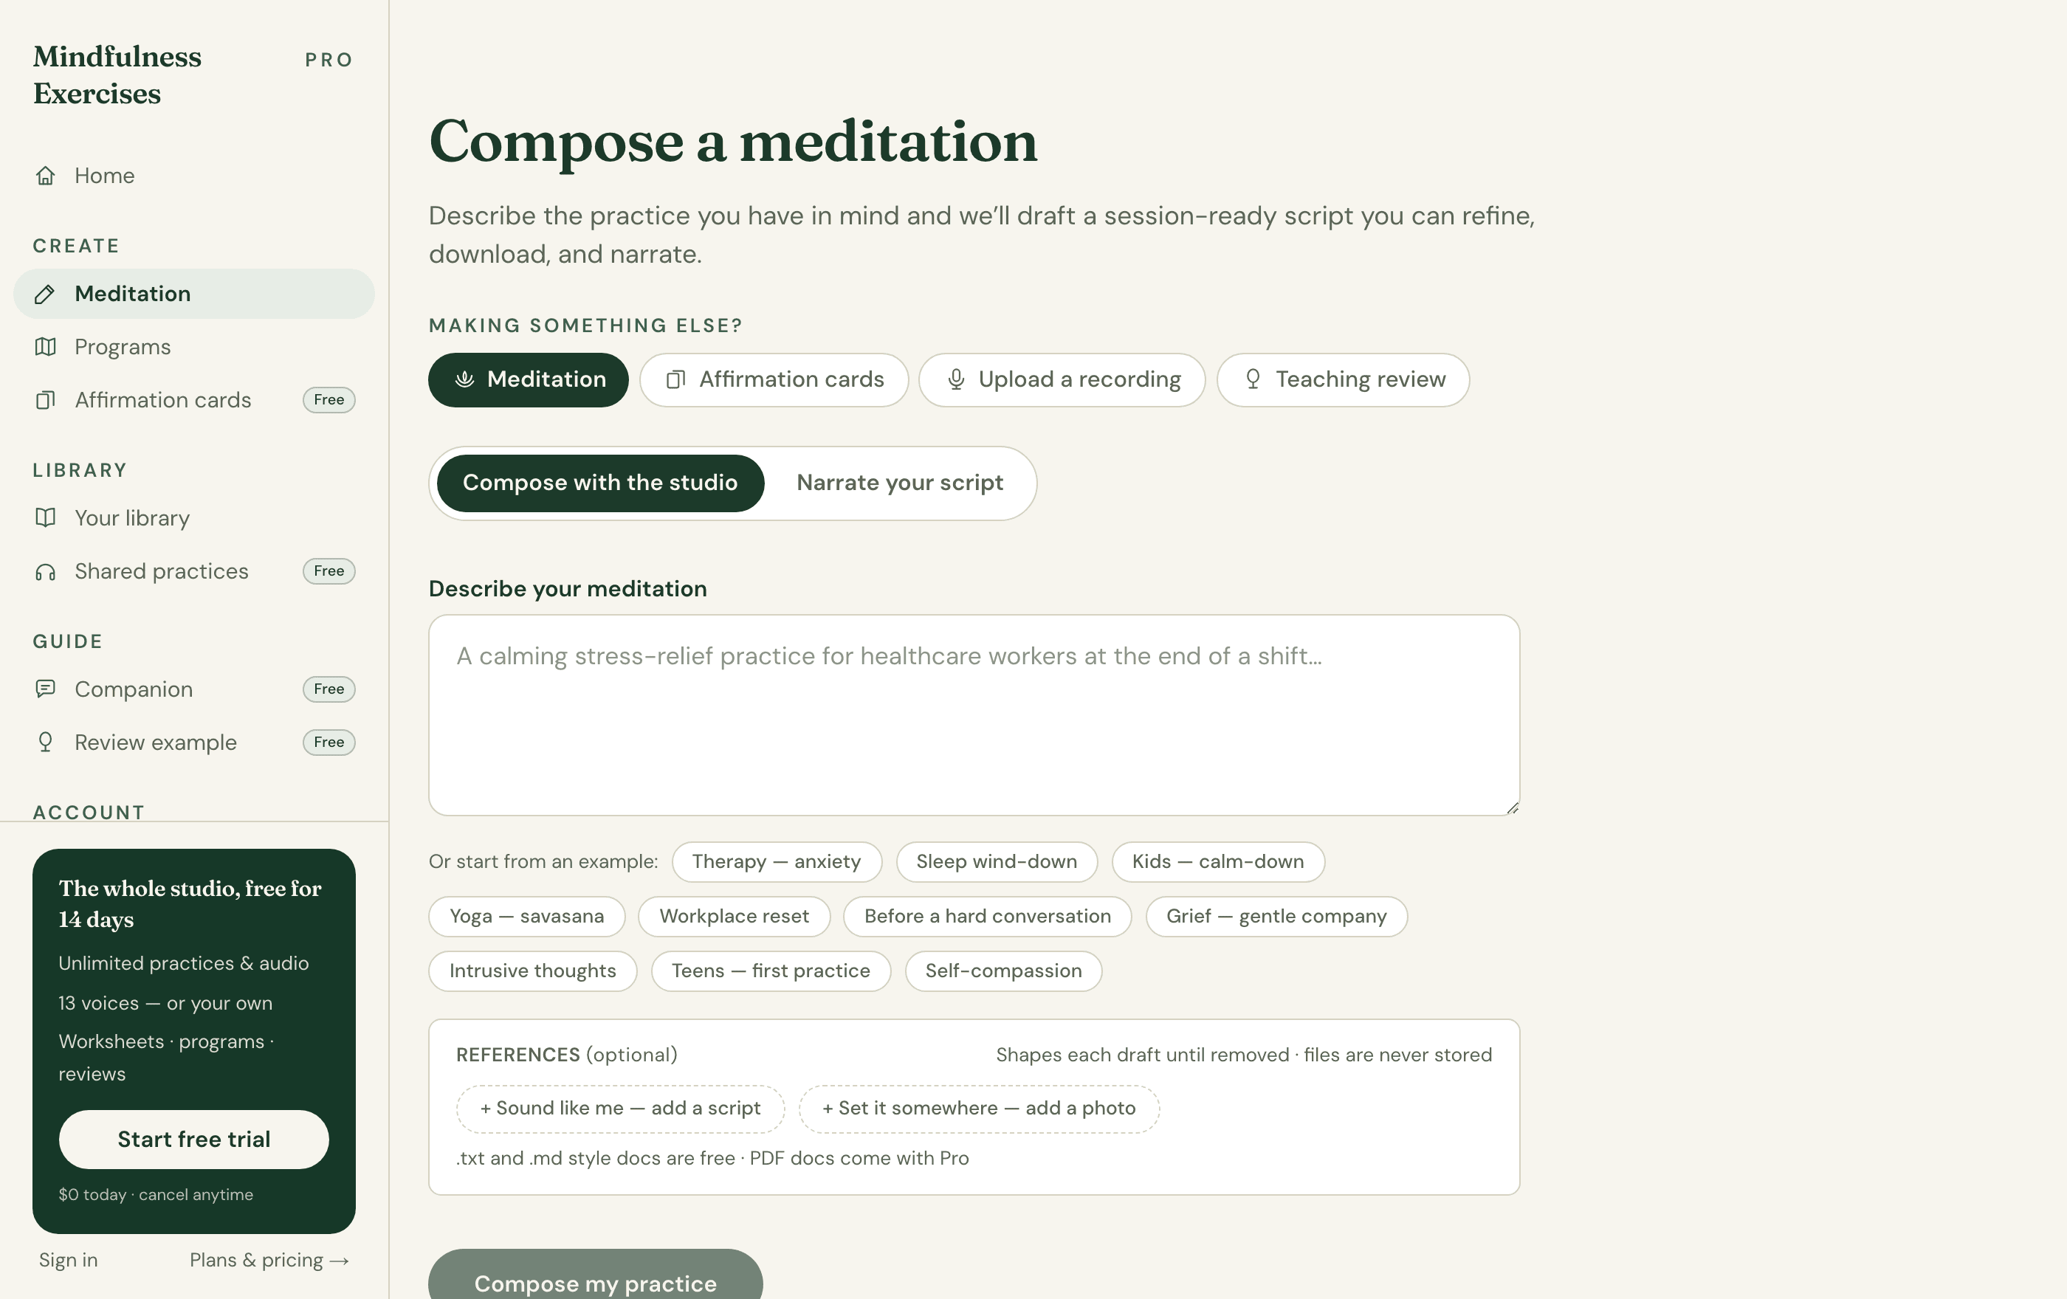Screen dimensions: 2067x1299
Task: Click the Sign in link
Action: click(69, 1260)
